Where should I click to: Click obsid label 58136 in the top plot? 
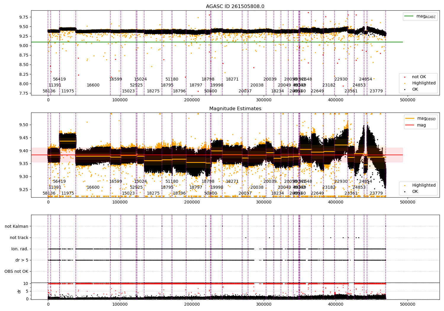point(49,91)
